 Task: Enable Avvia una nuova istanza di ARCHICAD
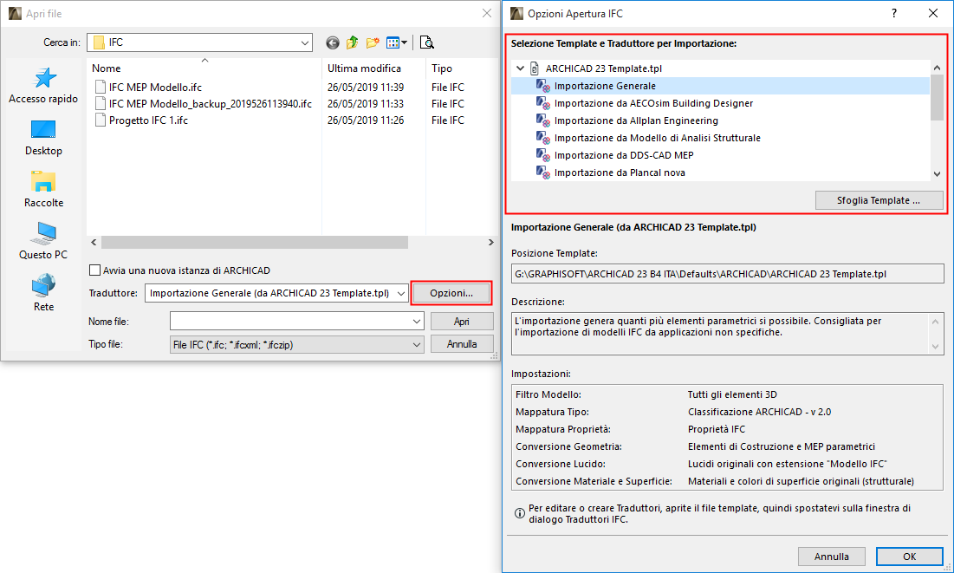(x=95, y=270)
